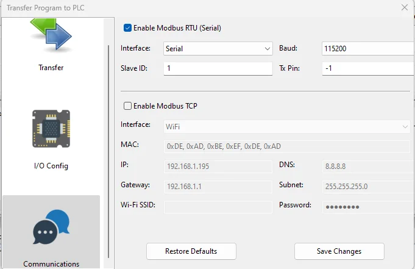Open the WiFi interface dropdown
Image resolution: width=415 pixels, height=269 pixels.
[287, 127]
